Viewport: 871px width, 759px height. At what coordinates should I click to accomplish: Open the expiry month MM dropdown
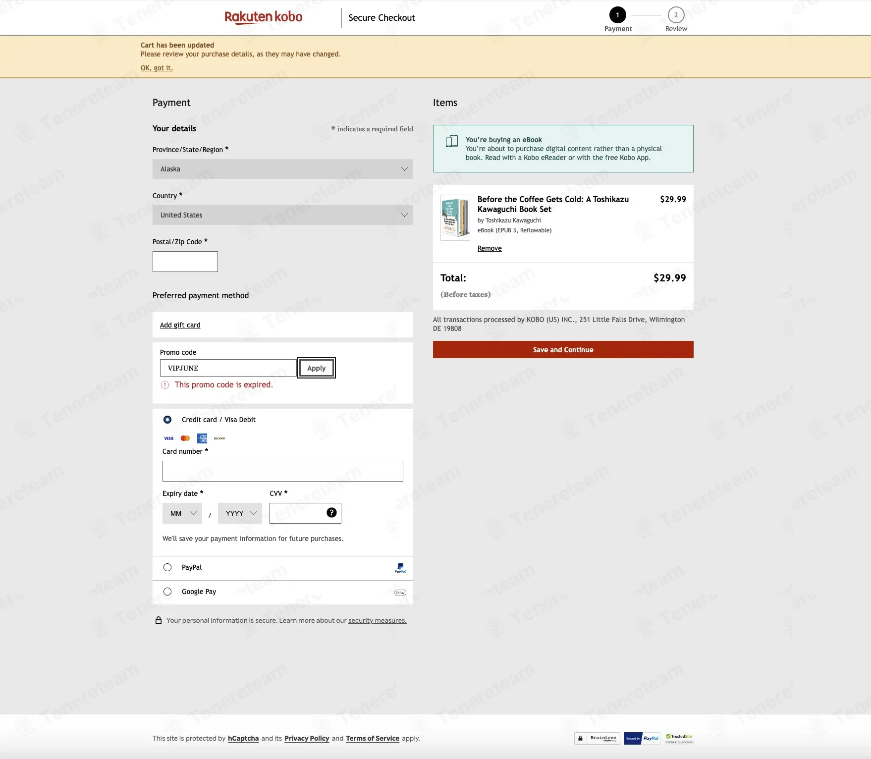click(x=182, y=513)
